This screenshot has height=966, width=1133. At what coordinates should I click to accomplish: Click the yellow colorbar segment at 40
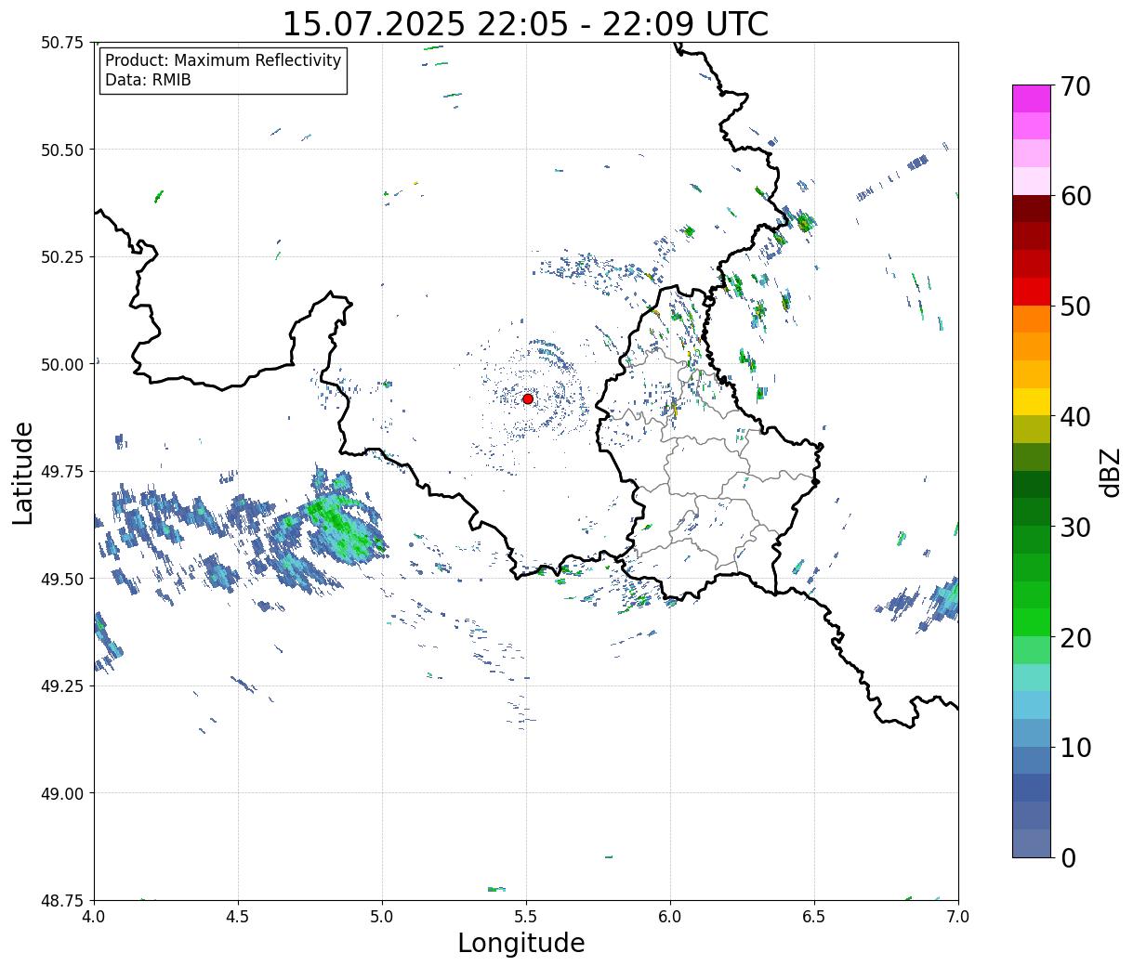pyautogui.click(x=1032, y=401)
